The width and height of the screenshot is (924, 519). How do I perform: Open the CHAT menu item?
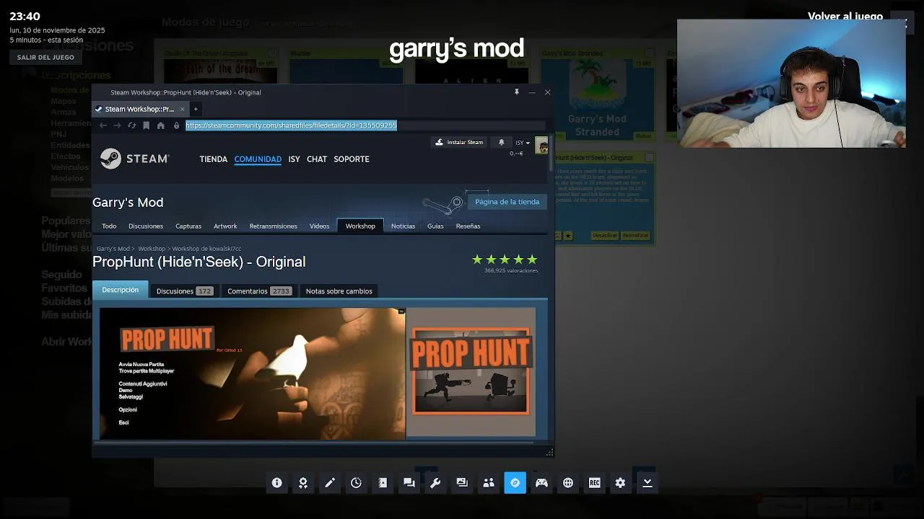click(x=317, y=159)
